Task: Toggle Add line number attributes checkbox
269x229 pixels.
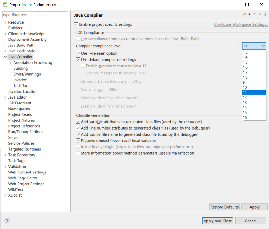Action: pos(78,128)
